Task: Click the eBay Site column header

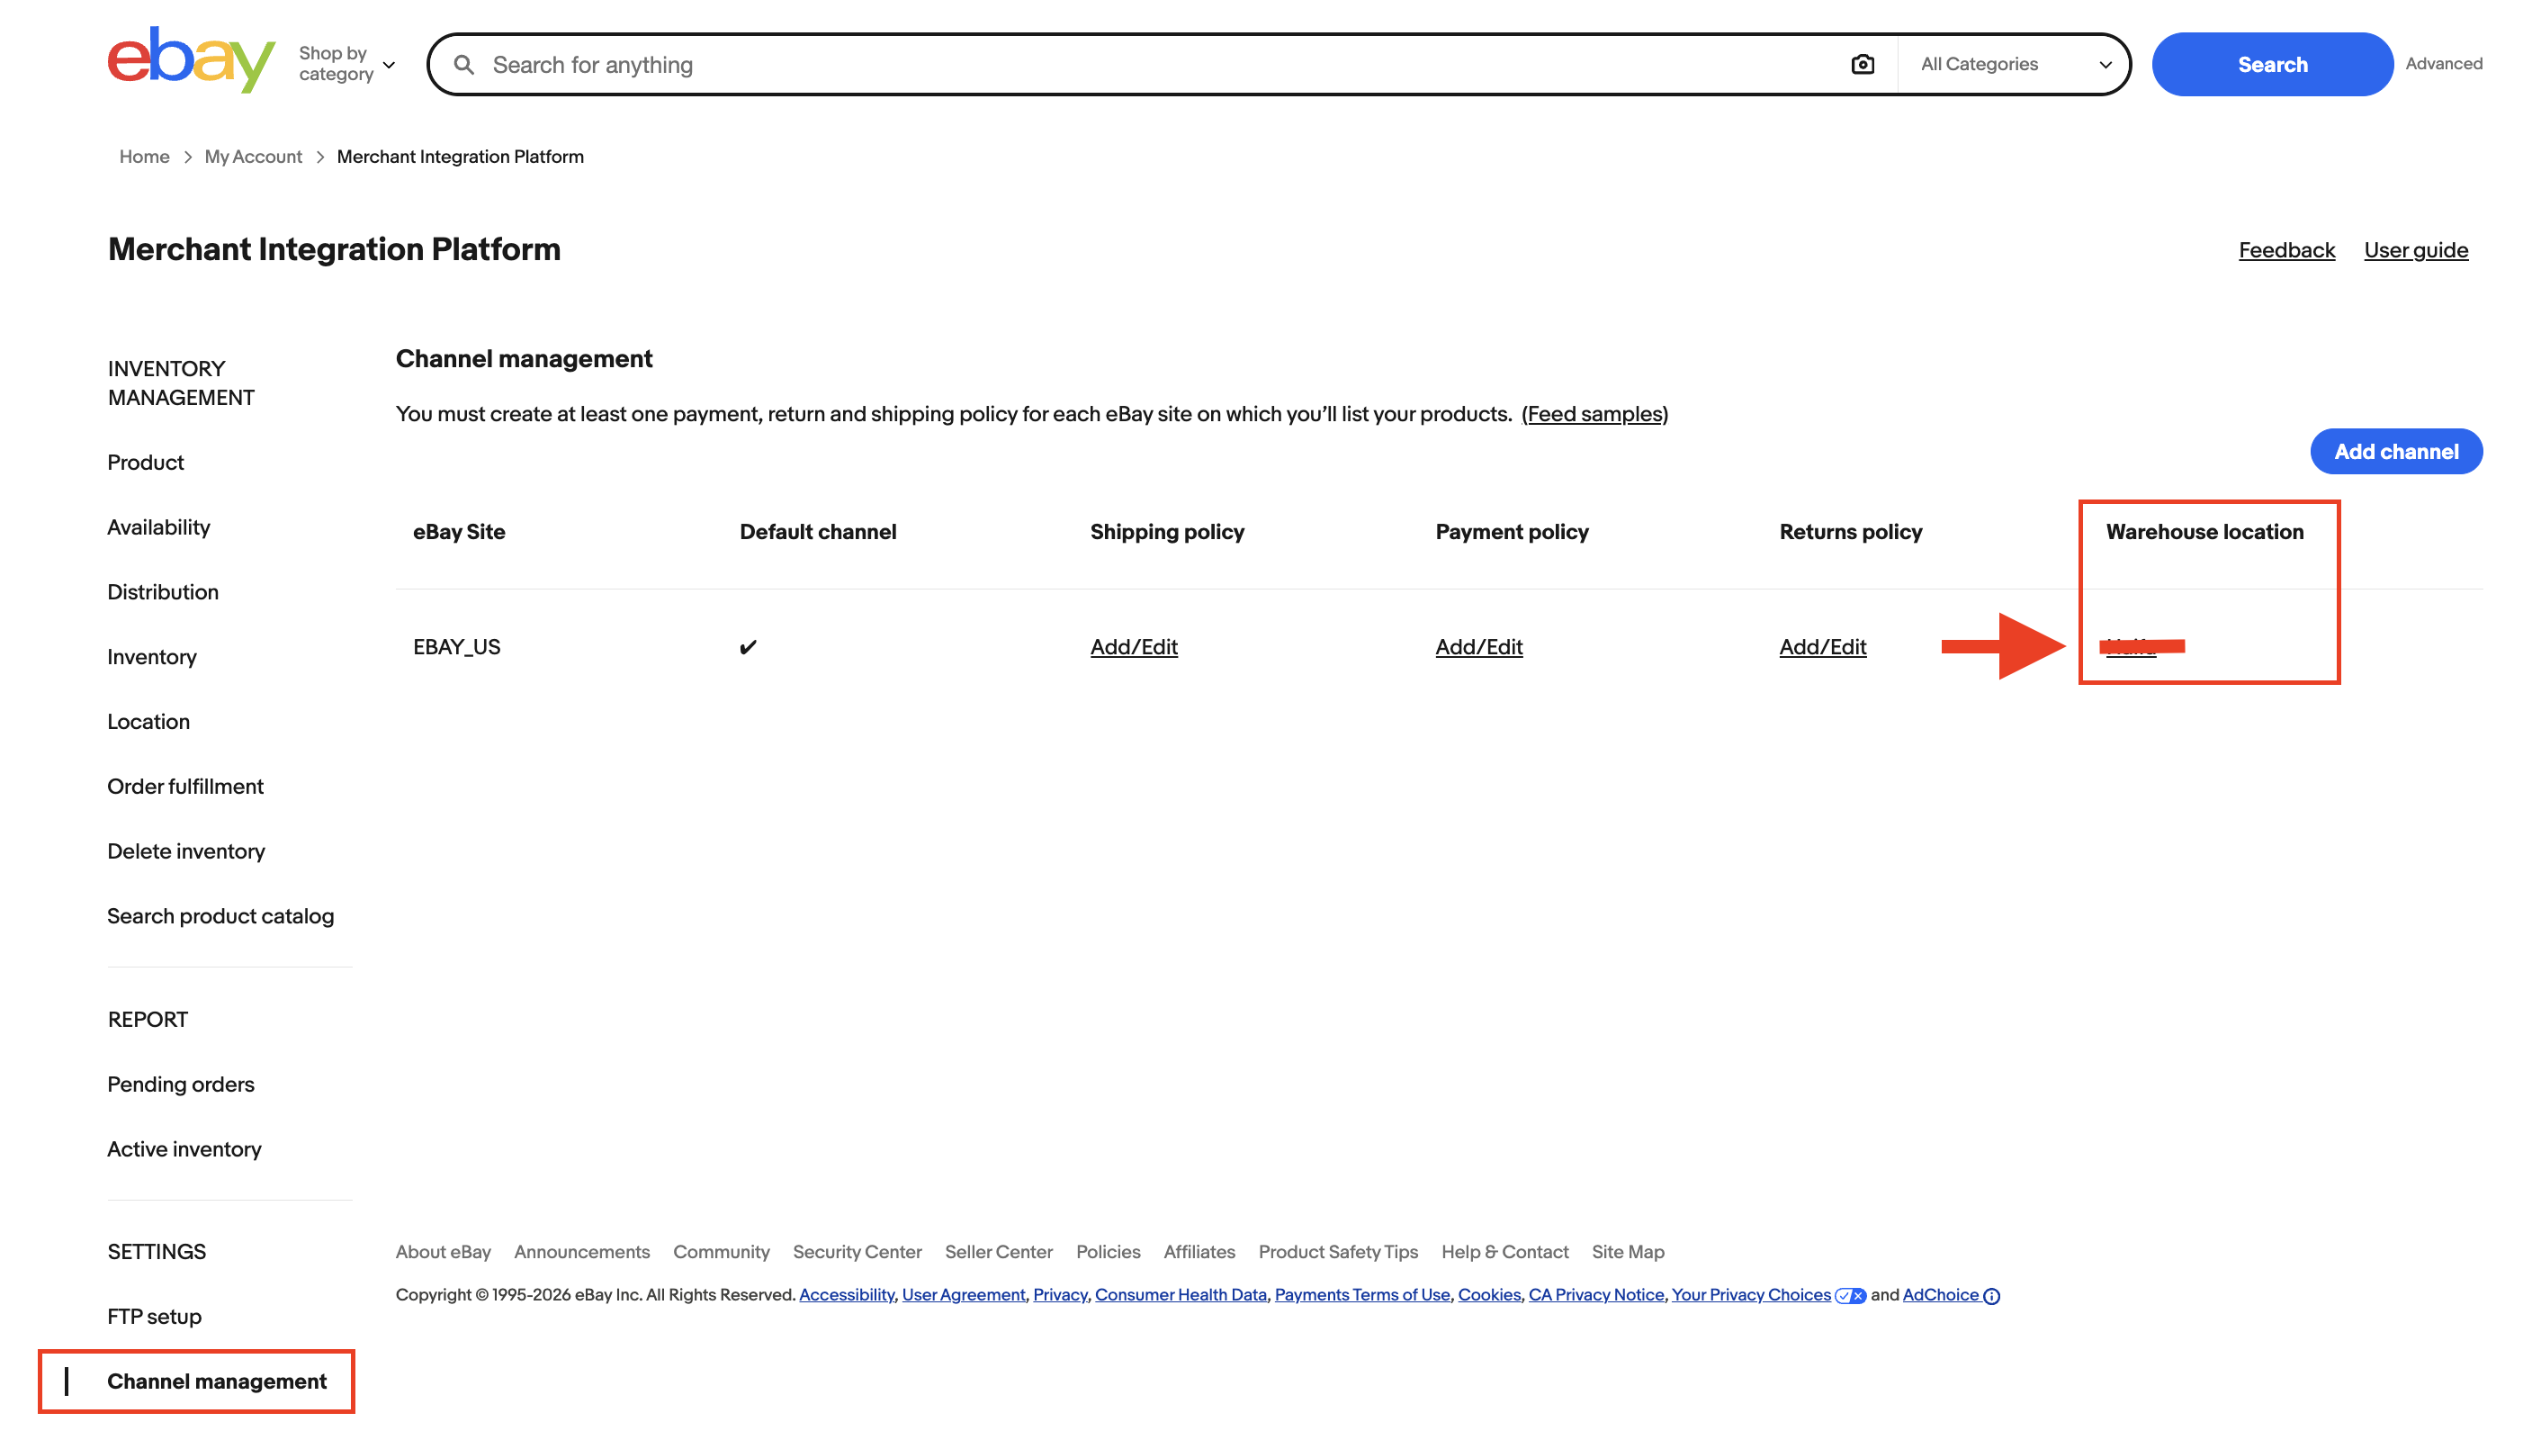Action: 459,532
